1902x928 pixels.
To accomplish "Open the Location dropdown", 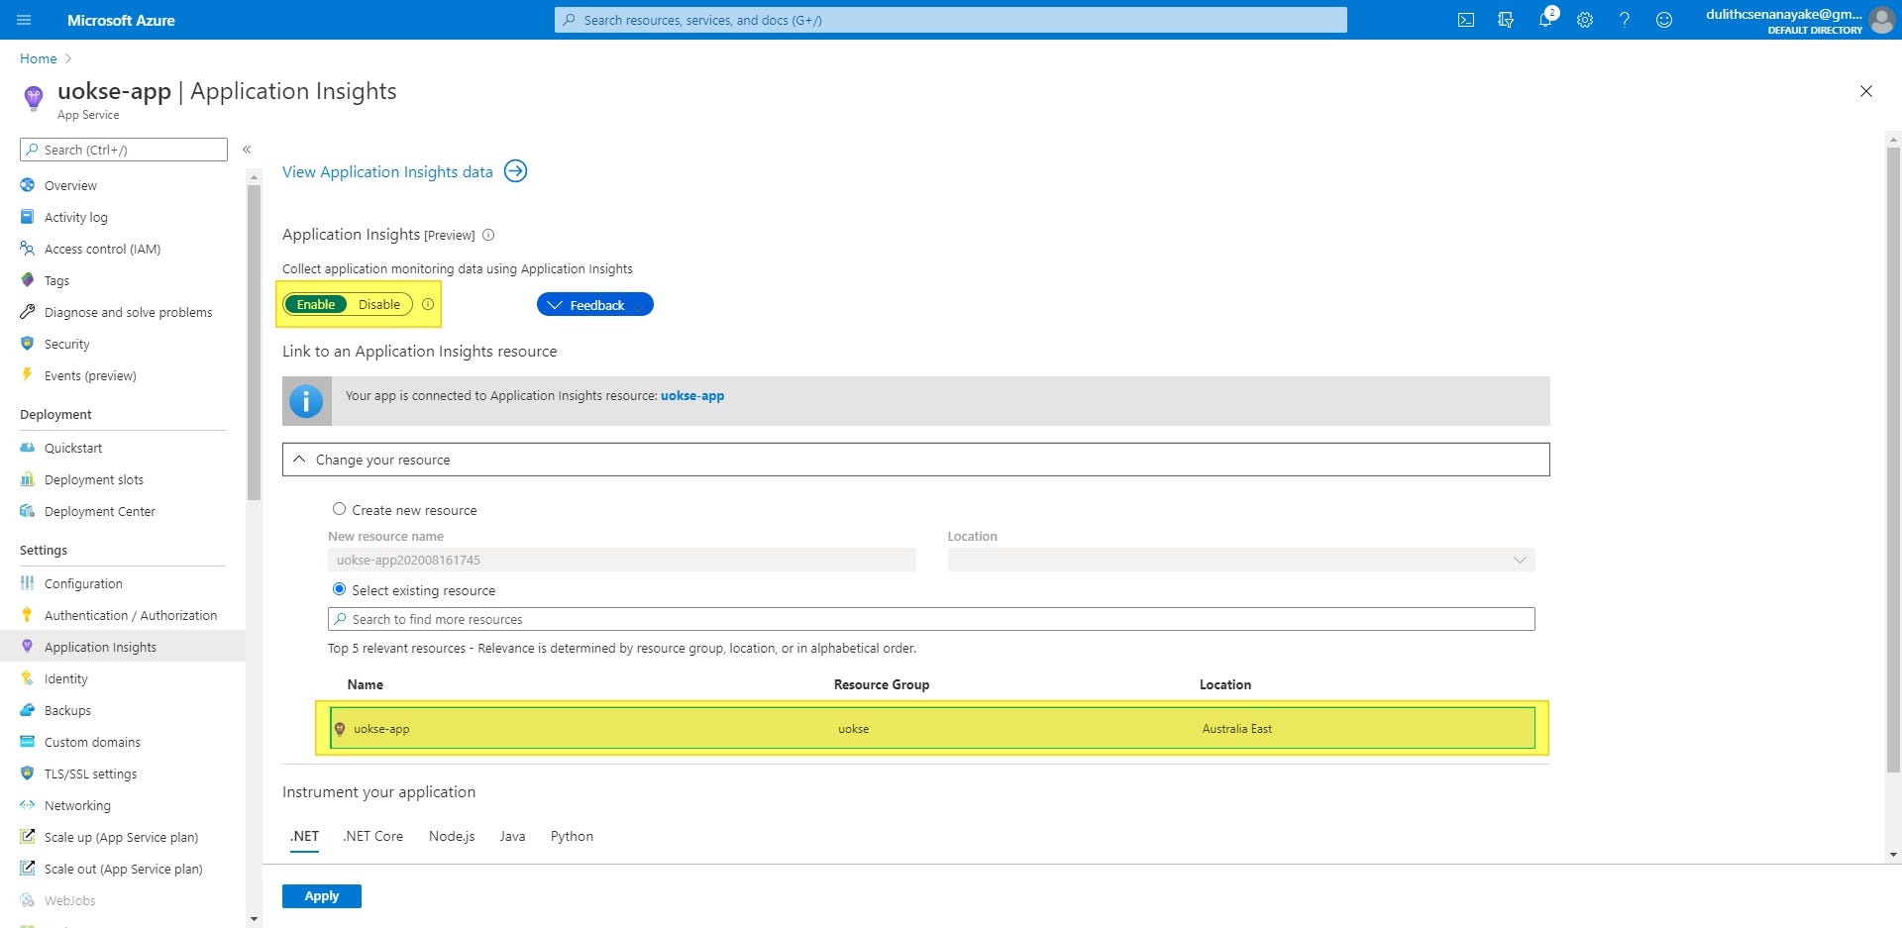I will tap(1240, 561).
